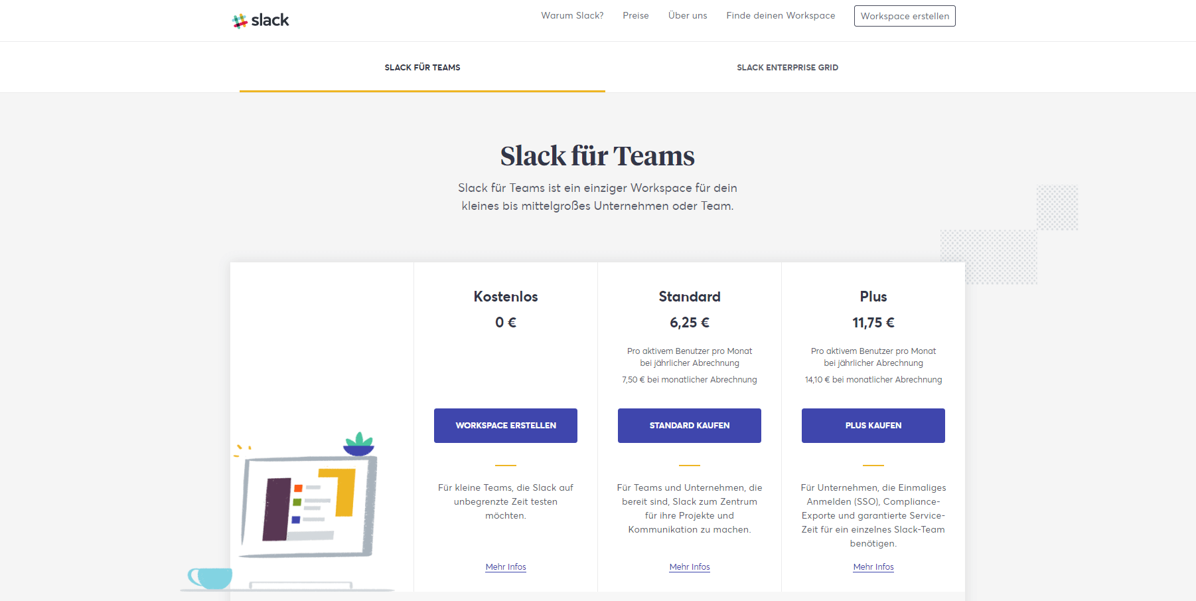Image resolution: width=1196 pixels, height=601 pixels.
Task: Open Mehr Infos under the Kostenlos plan
Action: click(x=506, y=566)
